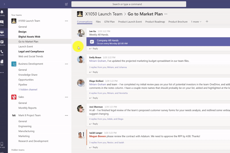230x153 pixels.
Task: Show the 1 hidden channel
Action: click(28, 90)
